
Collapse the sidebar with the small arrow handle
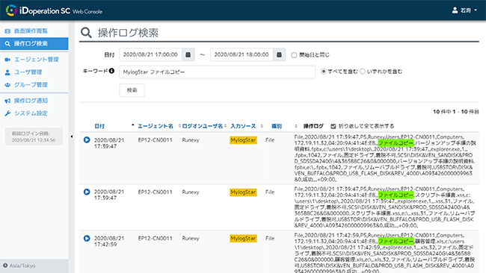click(72, 136)
